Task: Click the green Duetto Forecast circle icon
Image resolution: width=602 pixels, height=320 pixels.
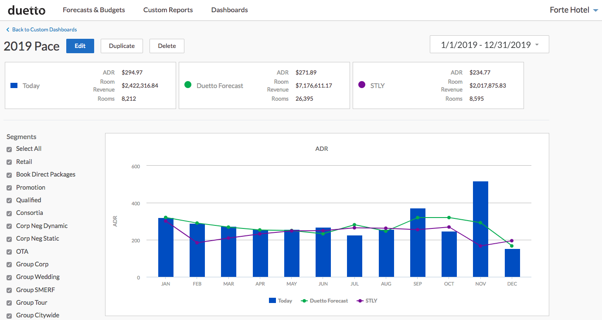Action: coord(188,85)
